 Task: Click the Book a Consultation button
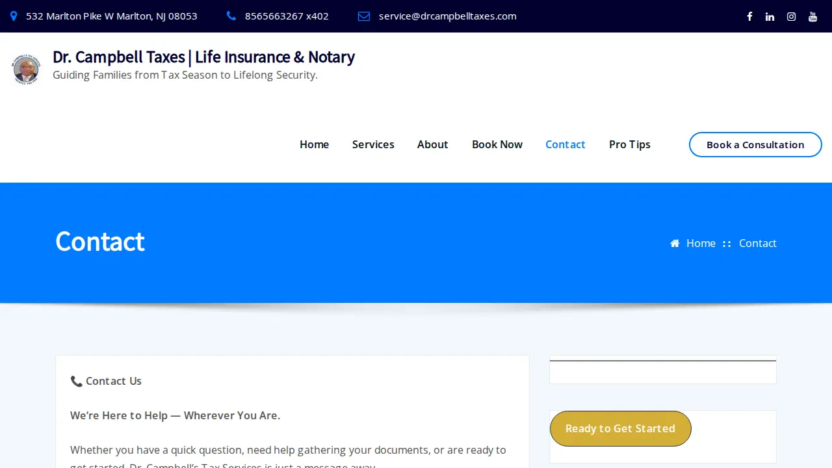click(755, 145)
